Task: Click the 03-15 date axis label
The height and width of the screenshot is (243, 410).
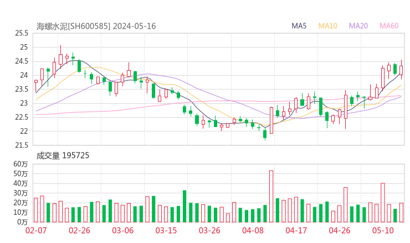Action: pos(166,230)
